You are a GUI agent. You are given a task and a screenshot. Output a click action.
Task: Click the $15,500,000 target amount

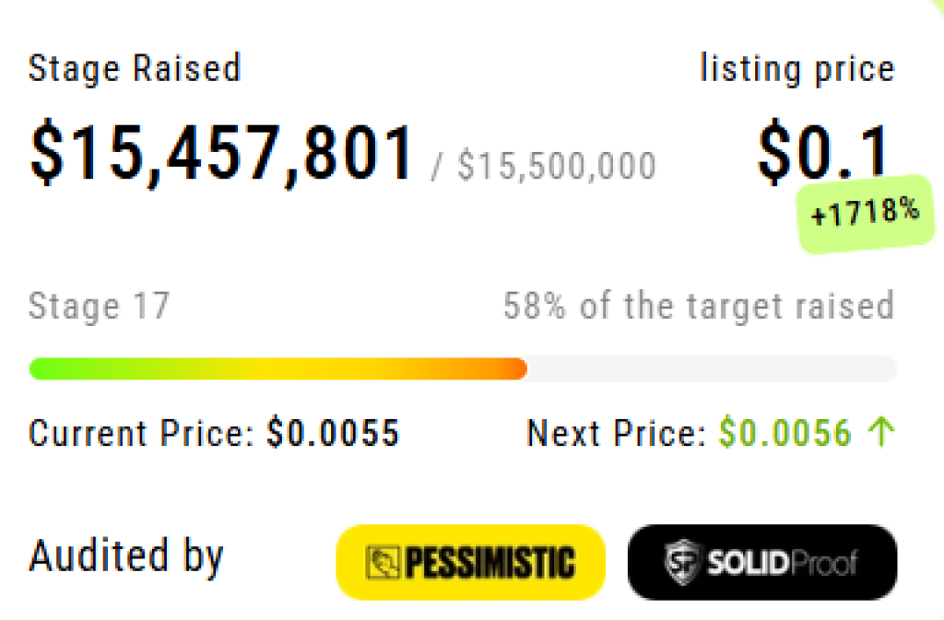point(557,166)
